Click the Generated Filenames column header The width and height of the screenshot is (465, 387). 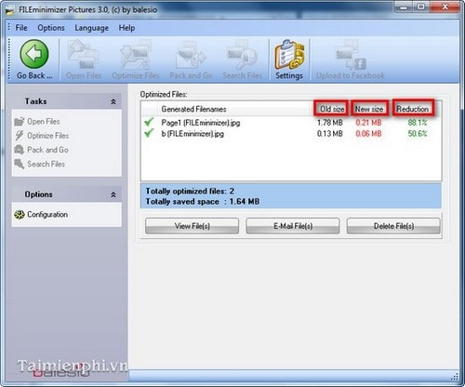[x=193, y=109]
